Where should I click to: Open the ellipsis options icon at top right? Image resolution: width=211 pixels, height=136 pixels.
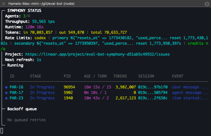[207, 4]
